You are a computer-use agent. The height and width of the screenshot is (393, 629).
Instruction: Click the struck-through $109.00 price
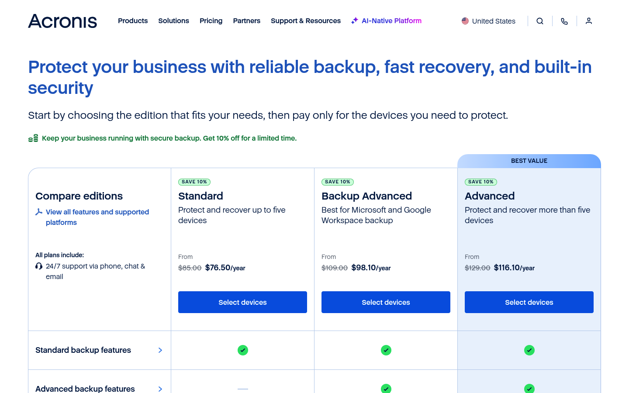(x=335, y=268)
